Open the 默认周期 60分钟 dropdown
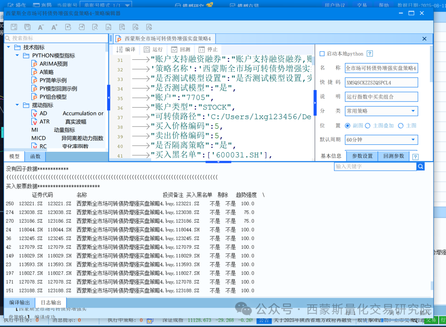 coord(382,140)
